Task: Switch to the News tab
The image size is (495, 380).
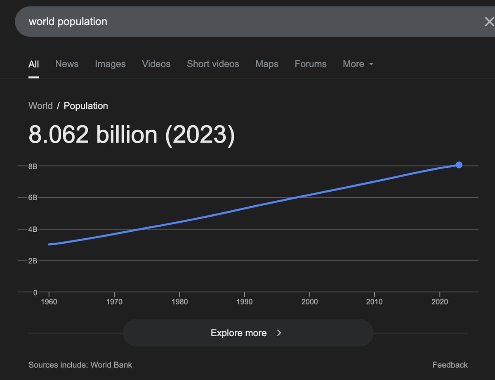Action: tap(67, 64)
